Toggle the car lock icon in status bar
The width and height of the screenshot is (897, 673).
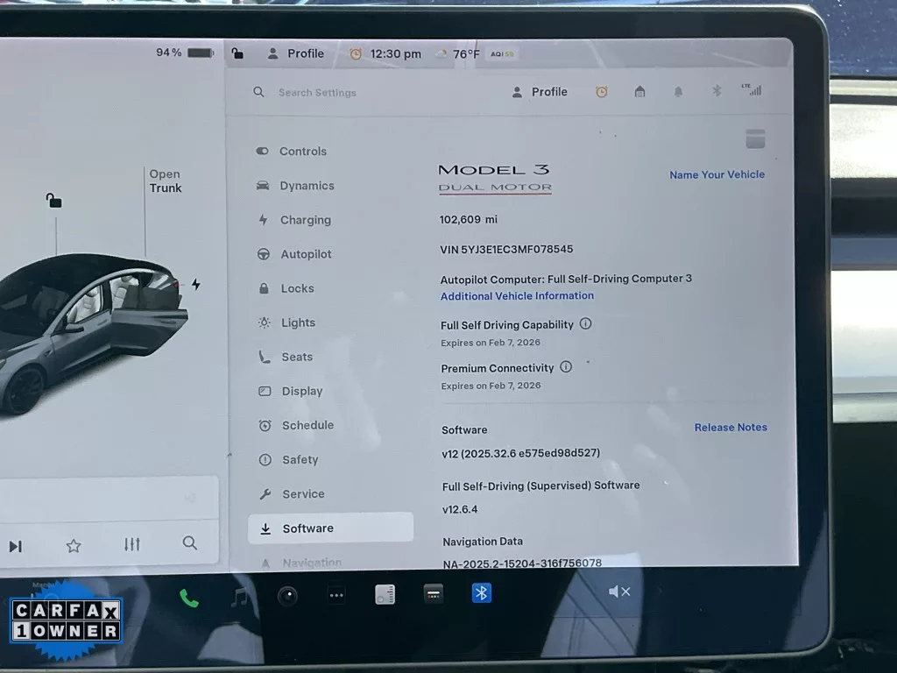point(237,53)
